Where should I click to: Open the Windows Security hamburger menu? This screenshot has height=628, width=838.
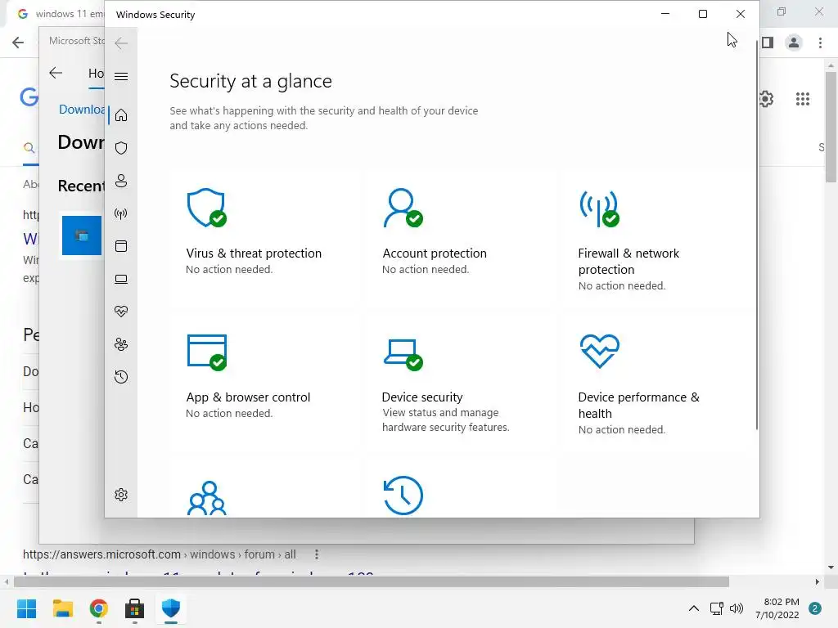click(121, 76)
